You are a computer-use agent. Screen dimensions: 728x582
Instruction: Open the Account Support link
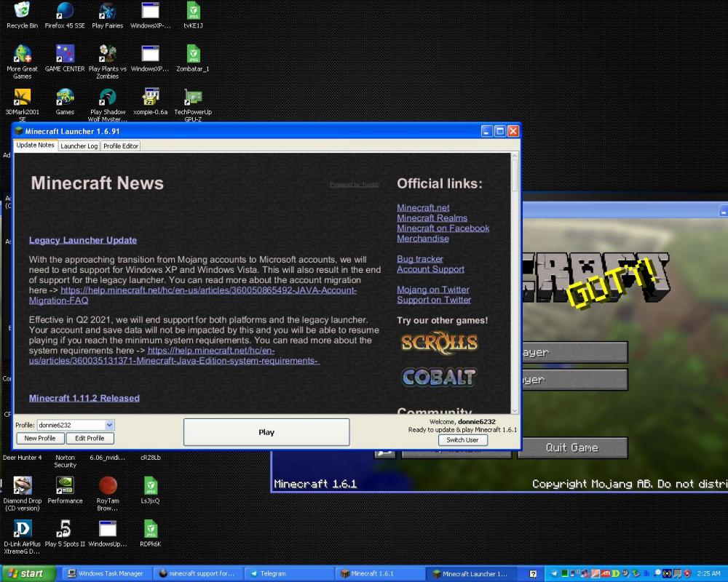[430, 268]
